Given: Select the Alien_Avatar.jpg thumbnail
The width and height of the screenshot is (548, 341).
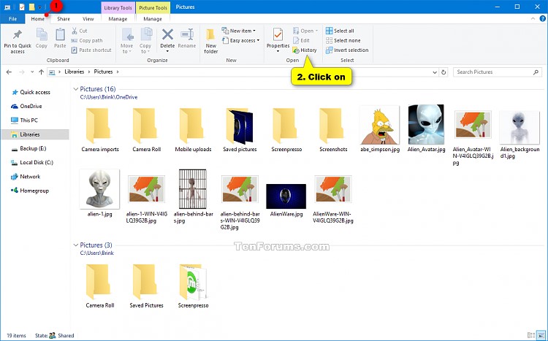Looking at the screenshot, I should [426, 124].
